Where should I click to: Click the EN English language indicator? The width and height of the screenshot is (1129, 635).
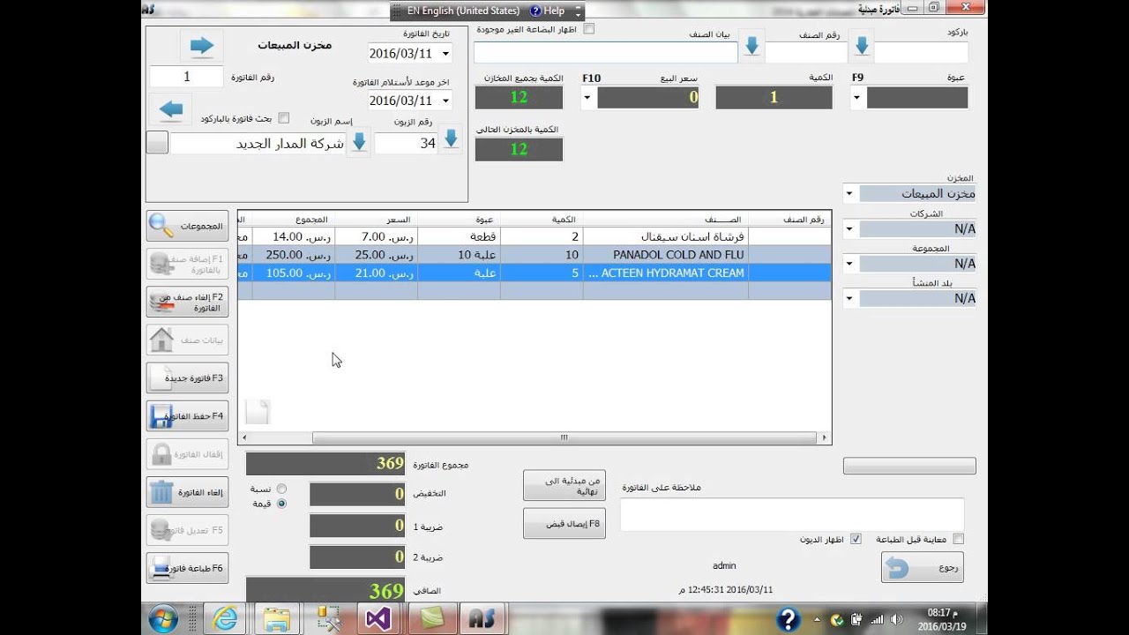tap(463, 11)
